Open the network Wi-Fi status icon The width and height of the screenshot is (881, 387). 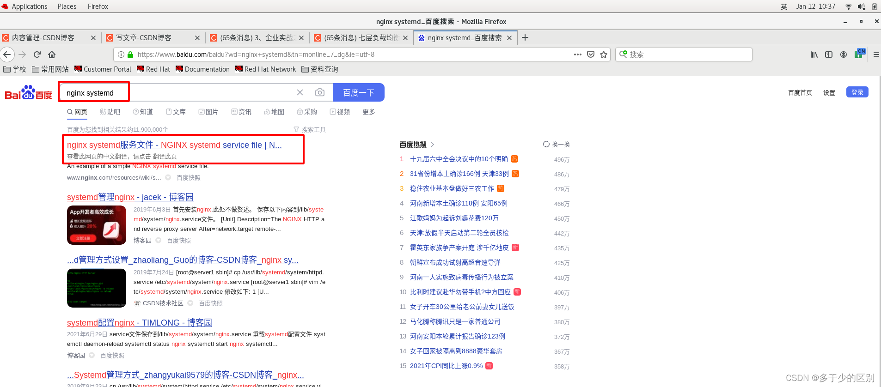[849, 6]
